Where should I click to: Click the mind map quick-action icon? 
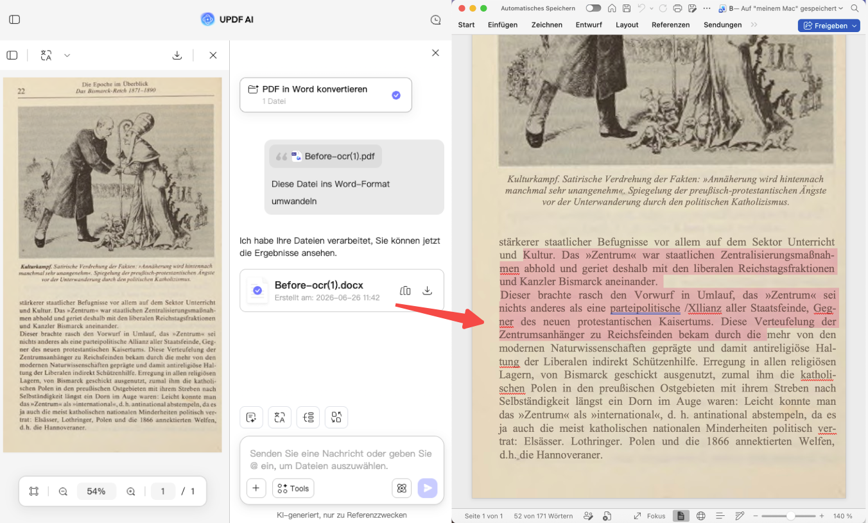click(308, 417)
